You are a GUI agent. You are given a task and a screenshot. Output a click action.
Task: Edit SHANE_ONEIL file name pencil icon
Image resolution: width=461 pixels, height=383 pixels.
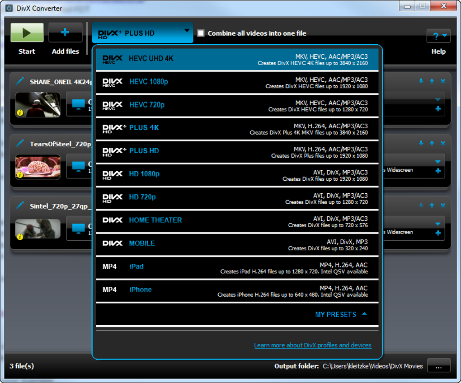[20, 81]
